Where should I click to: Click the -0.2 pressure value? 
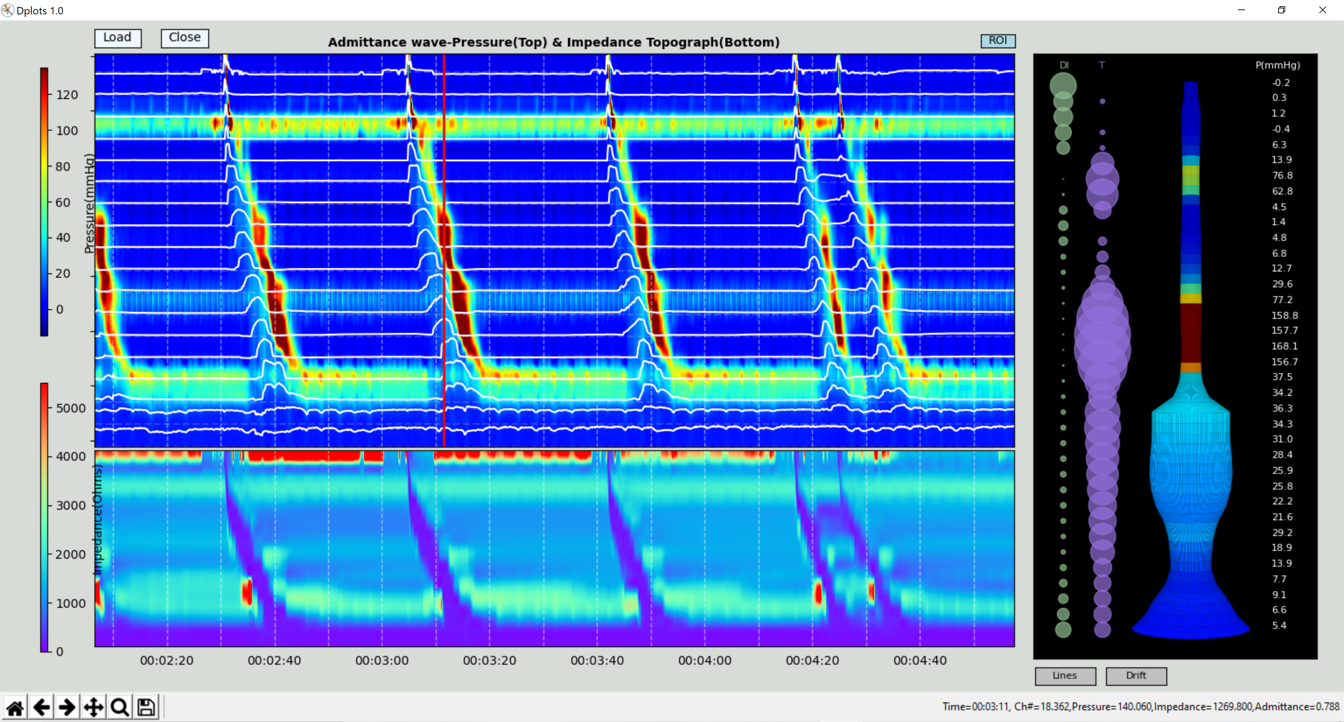1281,83
